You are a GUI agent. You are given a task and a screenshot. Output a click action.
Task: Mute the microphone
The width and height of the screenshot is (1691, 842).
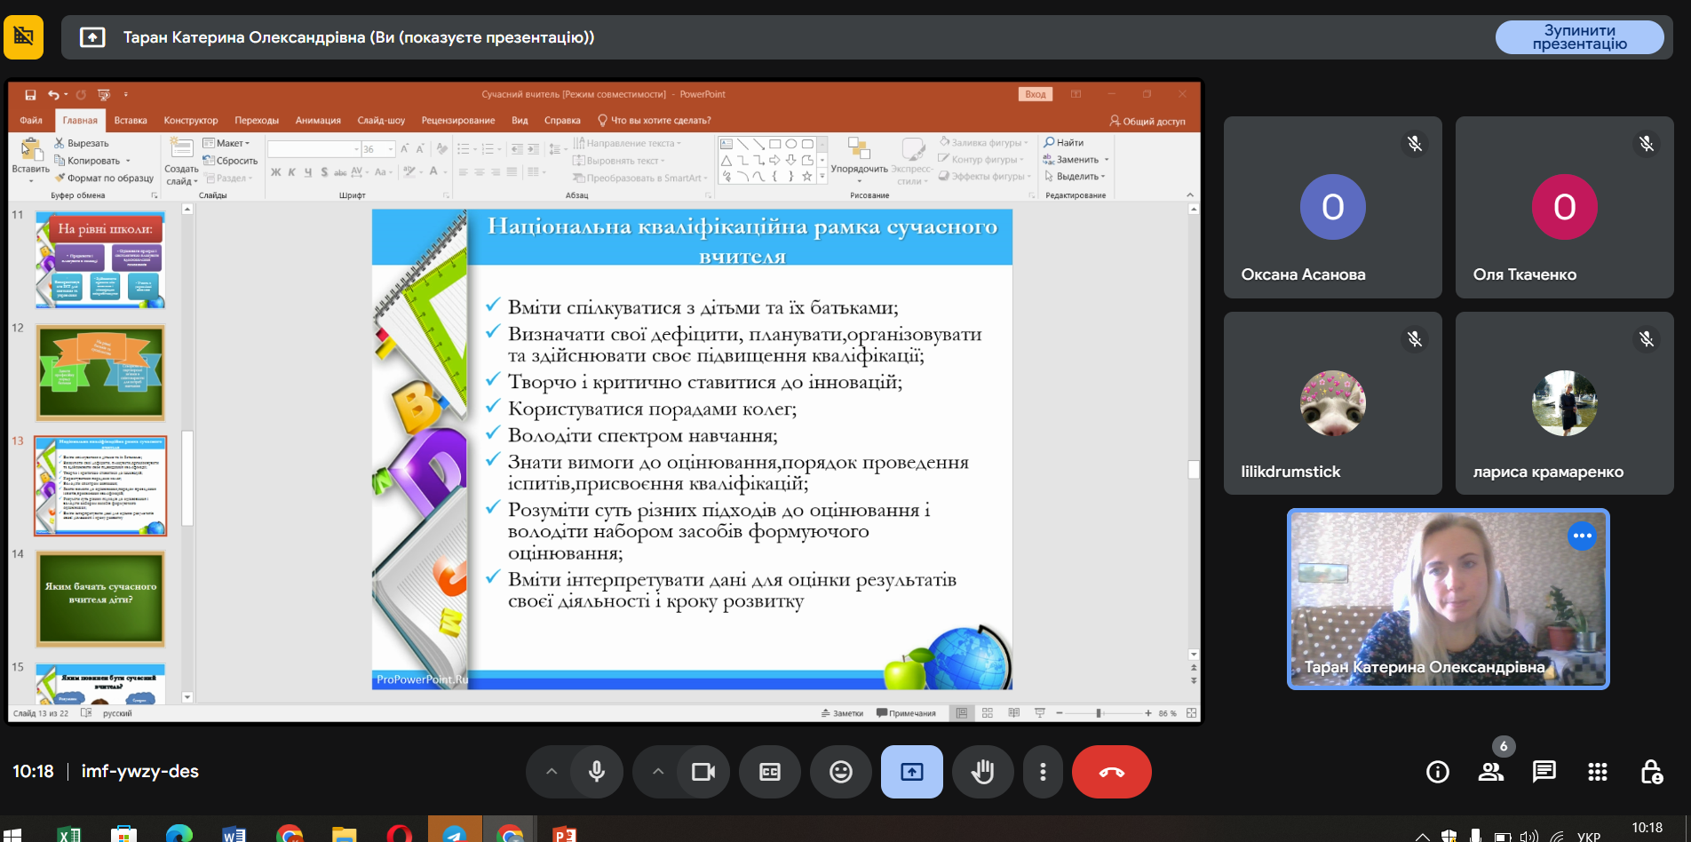click(597, 772)
